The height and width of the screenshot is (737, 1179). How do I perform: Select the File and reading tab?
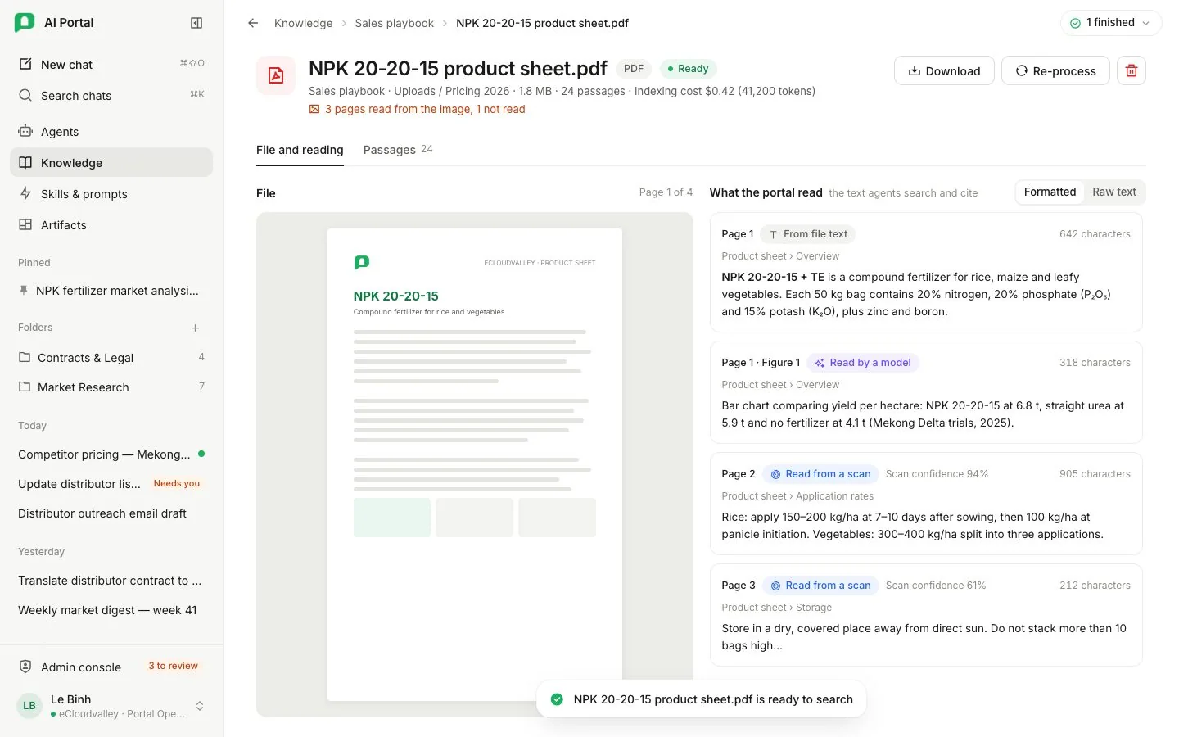click(300, 150)
